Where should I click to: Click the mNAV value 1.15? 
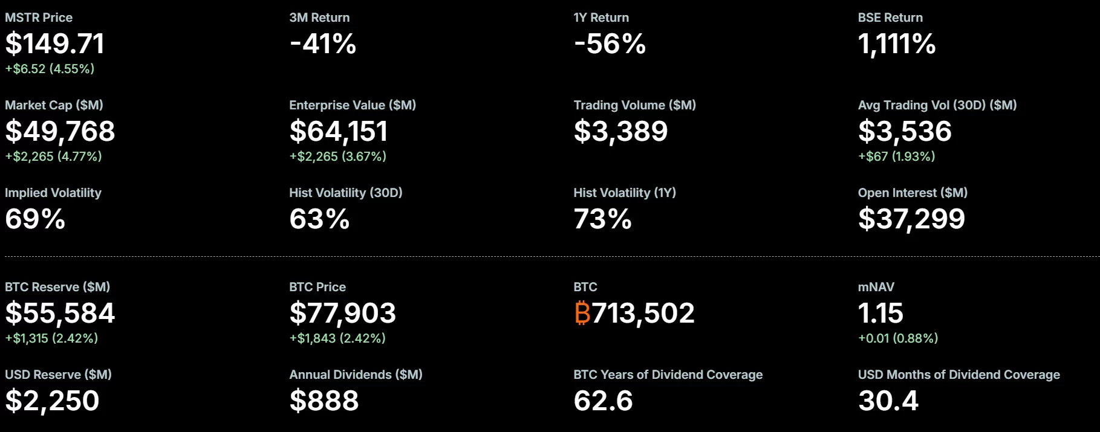[x=880, y=313]
